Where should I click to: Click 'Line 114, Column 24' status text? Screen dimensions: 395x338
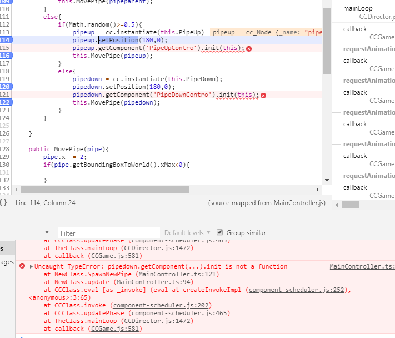(x=46, y=203)
